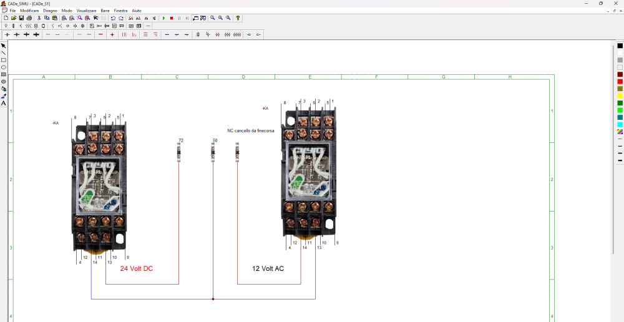Select the cyan color swatch

point(620,124)
